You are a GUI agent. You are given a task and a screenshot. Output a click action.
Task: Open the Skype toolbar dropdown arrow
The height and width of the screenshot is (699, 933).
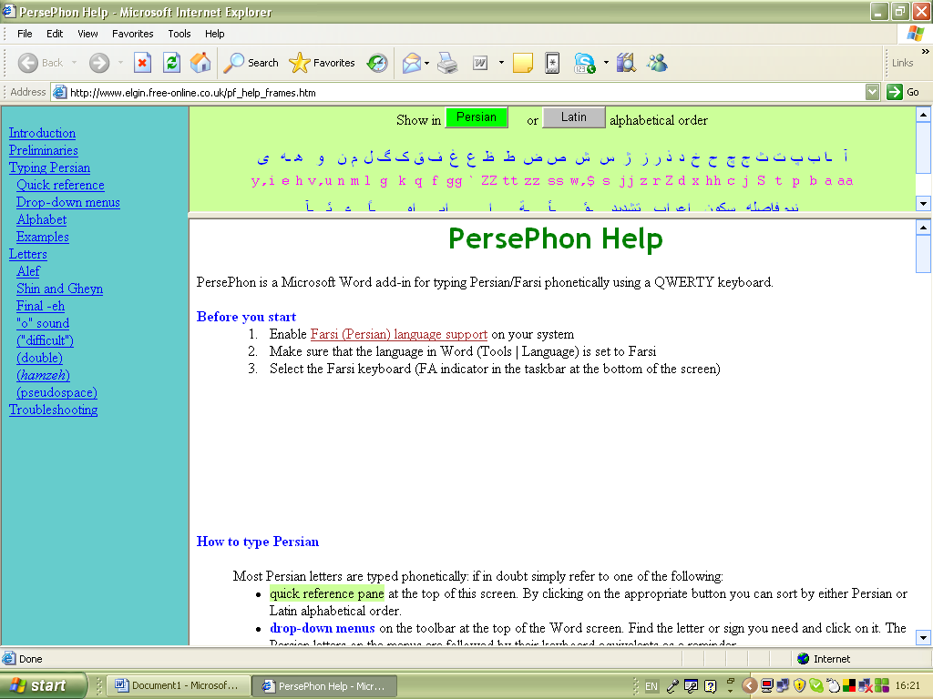point(606,63)
